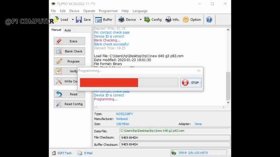This screenshot has width=280, height=157.
Task: Click log scrollbar down arrow
Action: 228,102
